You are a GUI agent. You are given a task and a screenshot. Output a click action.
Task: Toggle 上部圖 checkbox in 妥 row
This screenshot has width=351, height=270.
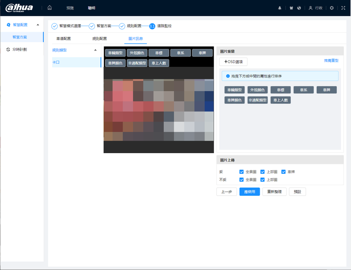coord(262,172)
